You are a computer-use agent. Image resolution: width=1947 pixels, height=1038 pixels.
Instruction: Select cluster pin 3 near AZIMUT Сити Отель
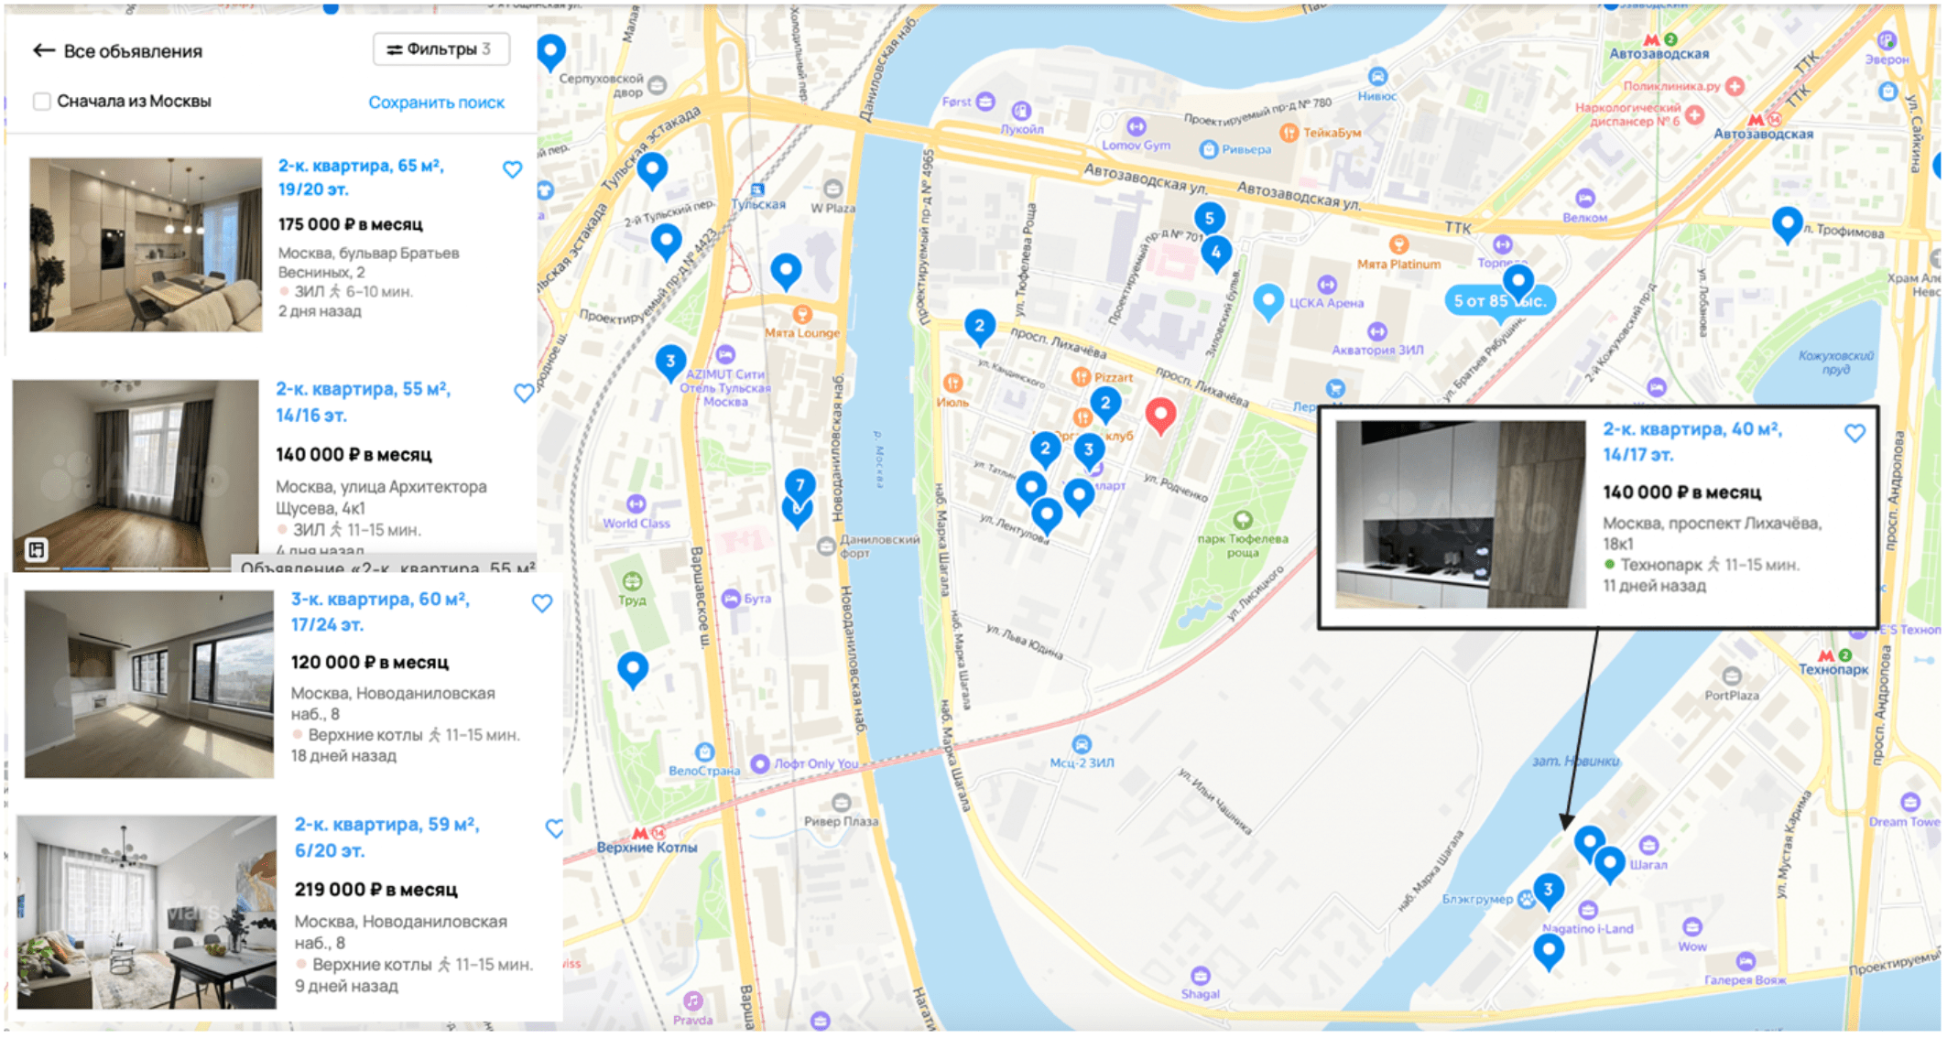670,362
